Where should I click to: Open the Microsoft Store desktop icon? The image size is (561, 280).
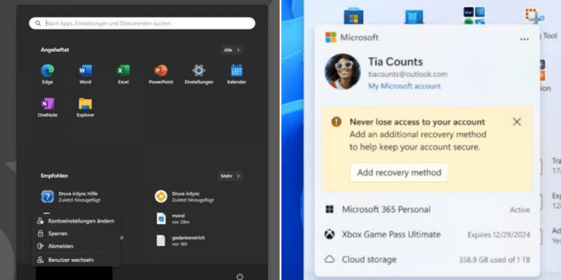(x=353, y=16)
